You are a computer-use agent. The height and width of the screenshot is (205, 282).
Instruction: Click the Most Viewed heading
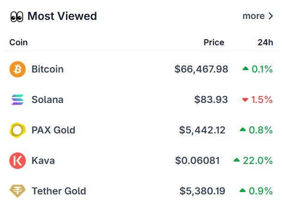point(62,16)
